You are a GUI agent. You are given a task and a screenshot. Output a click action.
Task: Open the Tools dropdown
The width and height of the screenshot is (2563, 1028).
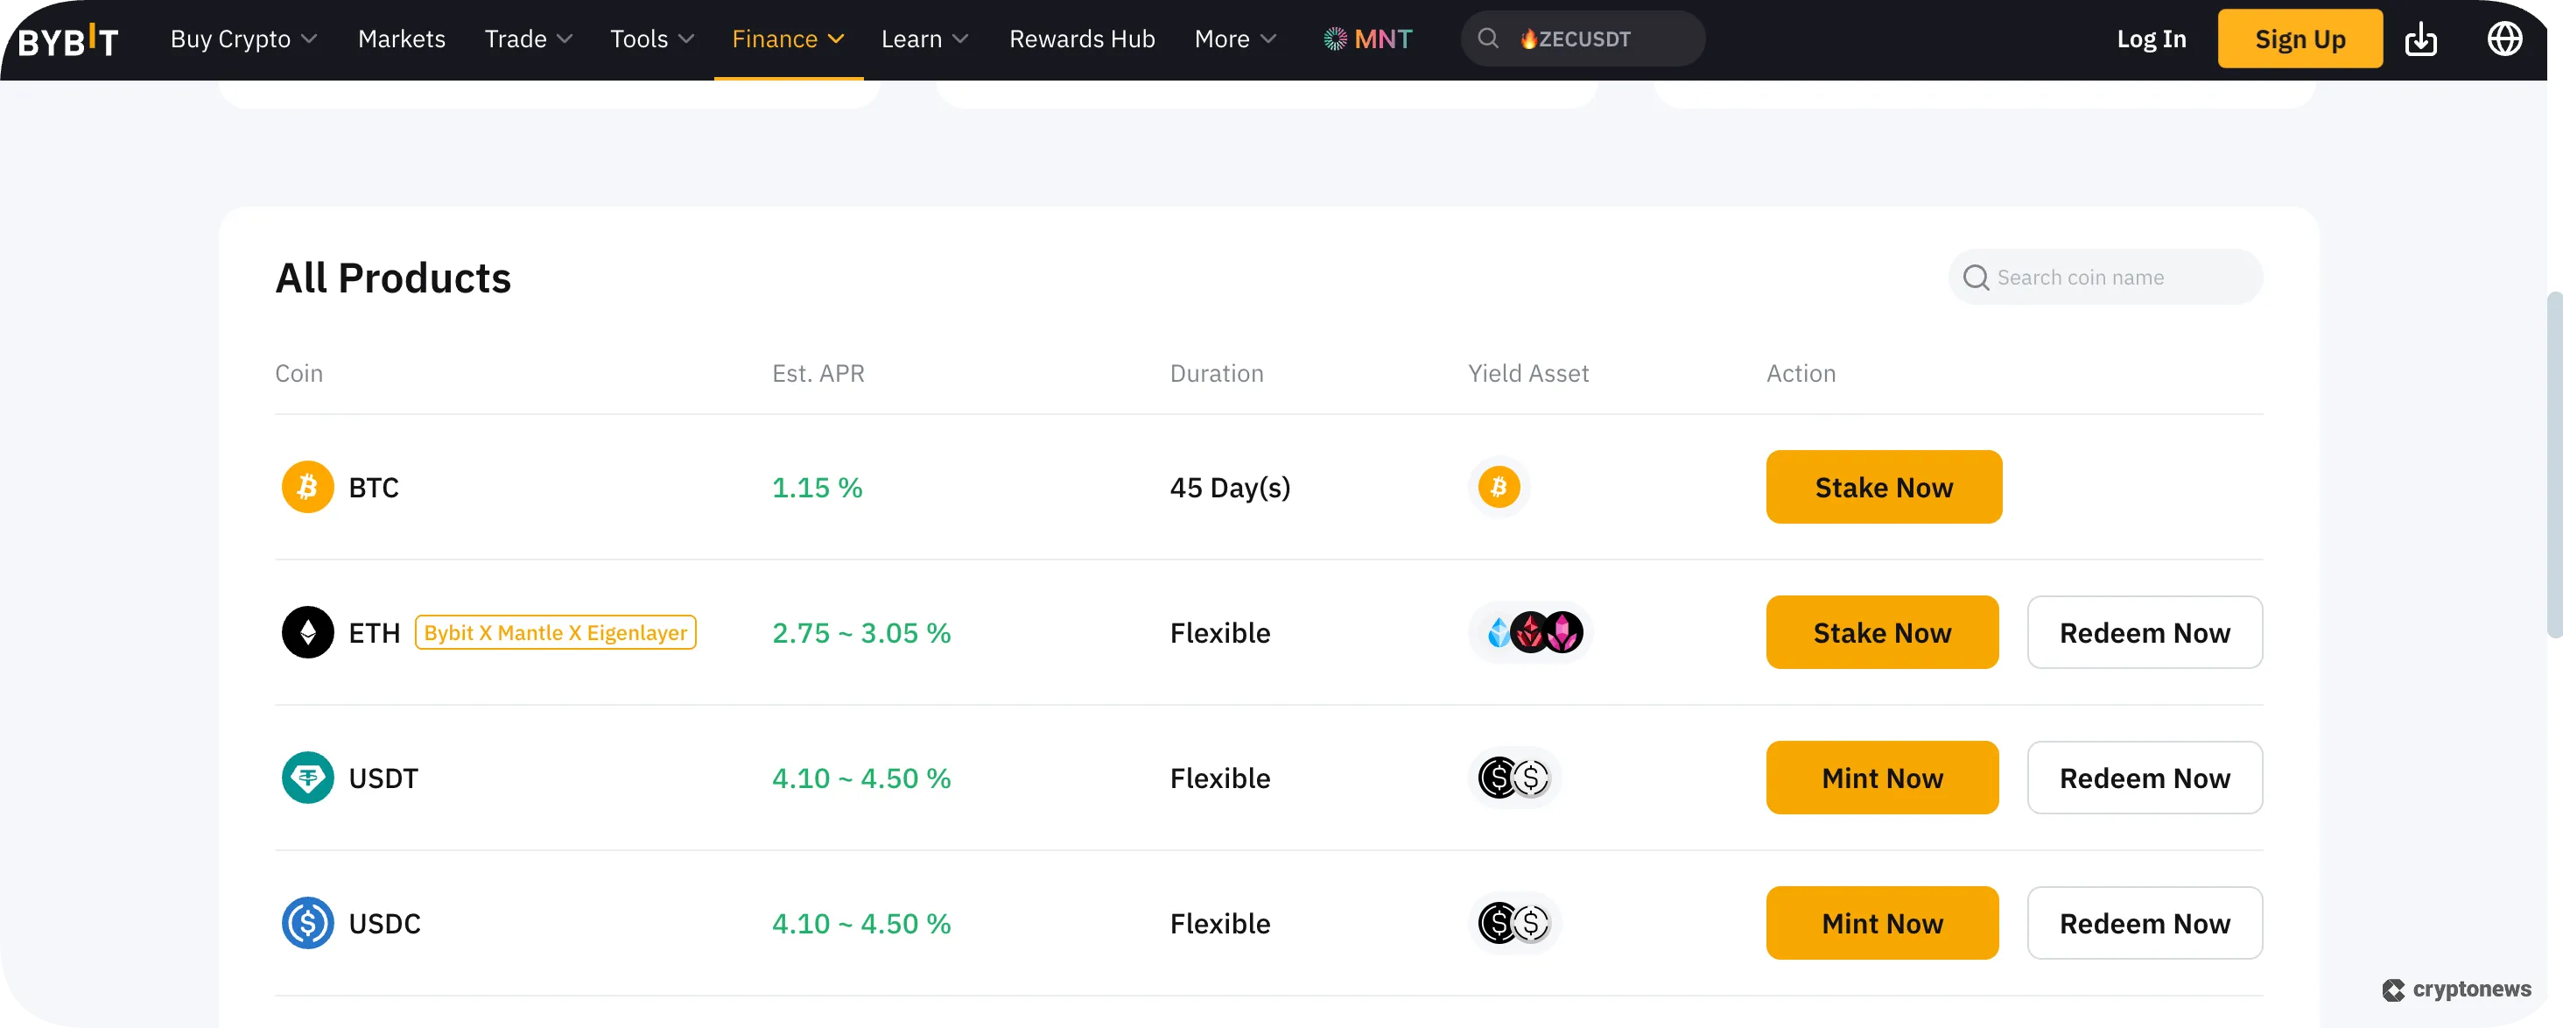click(650, 39)
